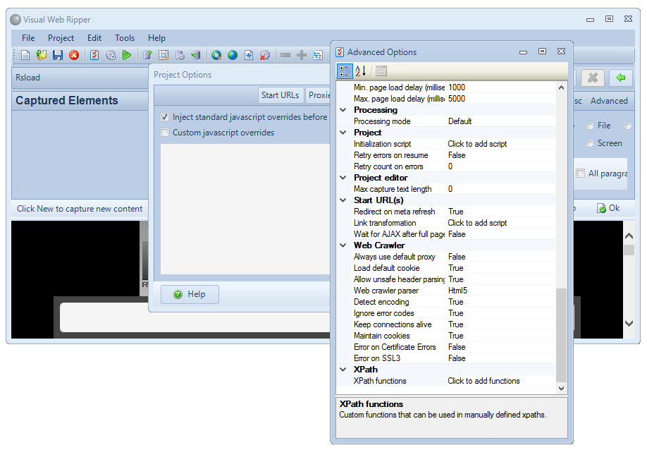Click the grid with magnifier toolbar icon
647x462 pixels.
pyautogui.click(x=164, y=55)
